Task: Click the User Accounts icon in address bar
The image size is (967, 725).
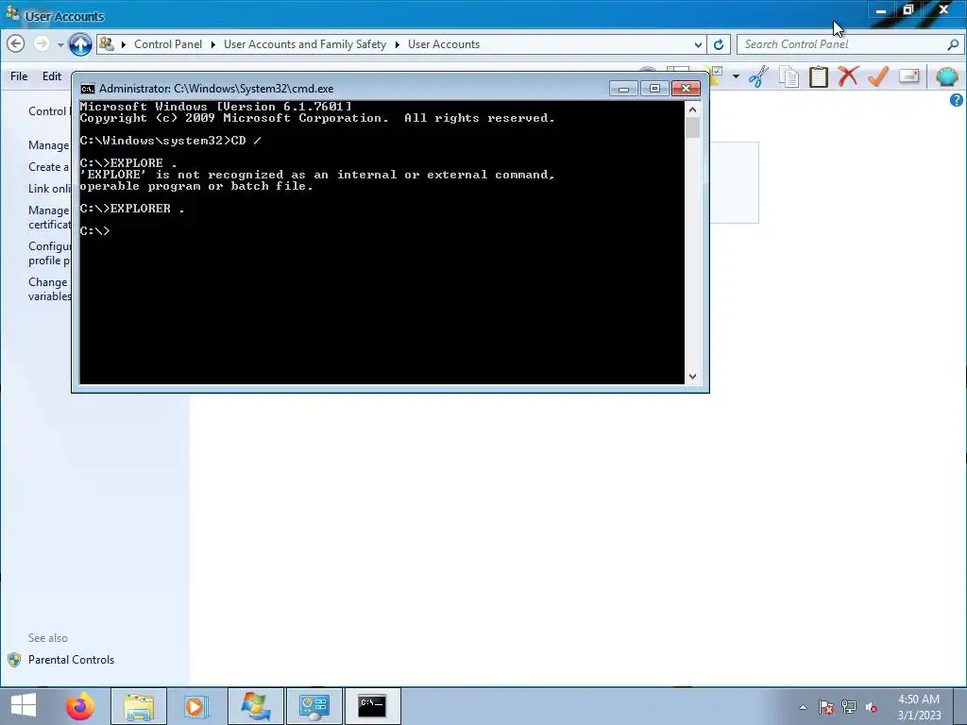Action: [107, 43]
